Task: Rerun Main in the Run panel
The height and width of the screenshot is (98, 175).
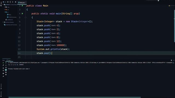Action: coord(3,63)
